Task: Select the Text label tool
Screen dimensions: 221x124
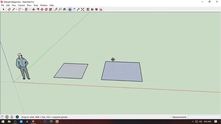Action: tap(60, 9)
